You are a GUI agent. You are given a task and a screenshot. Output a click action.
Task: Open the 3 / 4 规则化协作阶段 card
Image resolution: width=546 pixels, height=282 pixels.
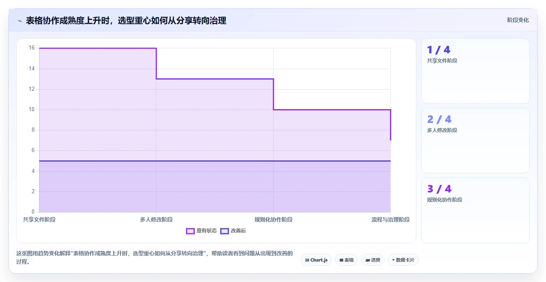(x=476, y=210)
